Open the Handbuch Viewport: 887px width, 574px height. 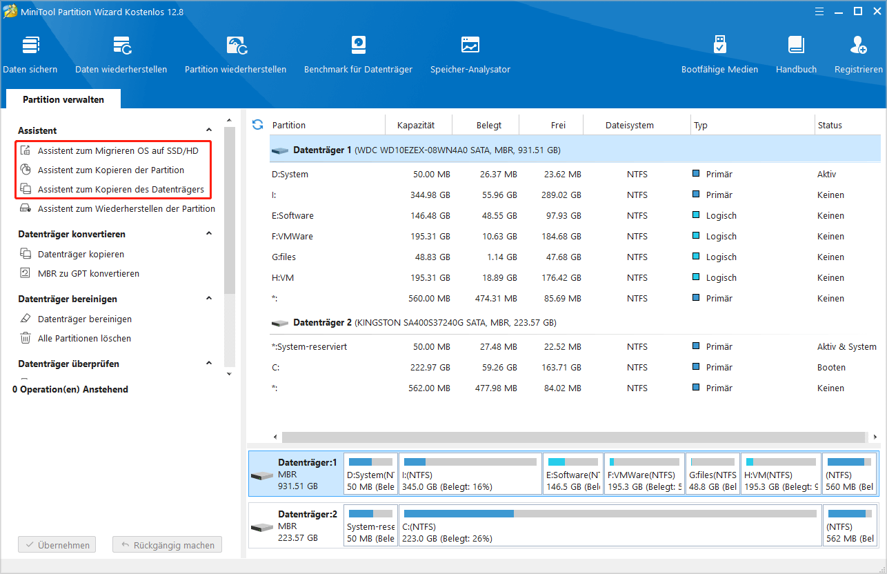pyautogui.click(x=796, y=55)
